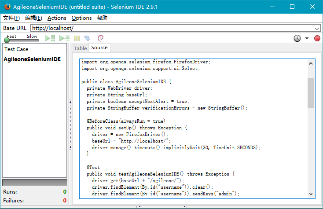Open the 编辑(E) menu

click(x=33, y=18)
